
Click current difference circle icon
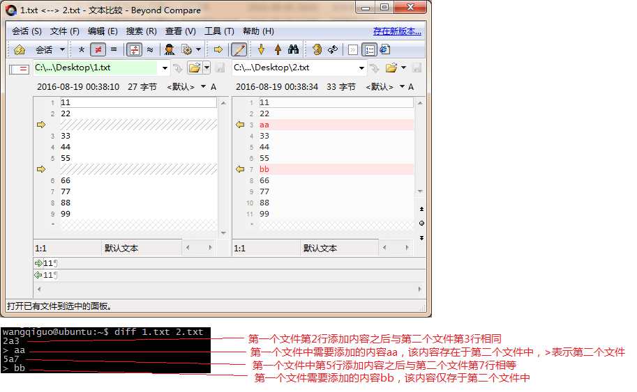(x=421, y=224)
